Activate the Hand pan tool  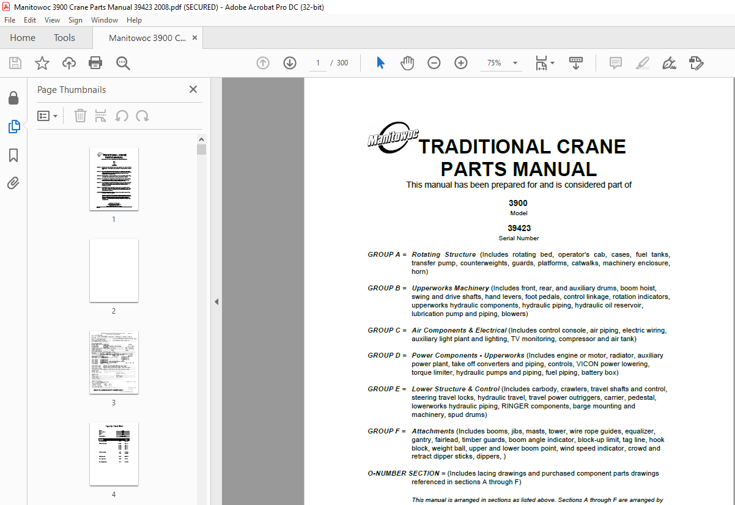click(407, 63)
